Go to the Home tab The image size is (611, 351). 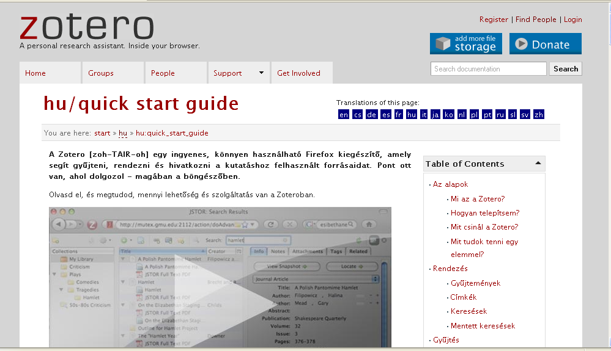point(50,73)
